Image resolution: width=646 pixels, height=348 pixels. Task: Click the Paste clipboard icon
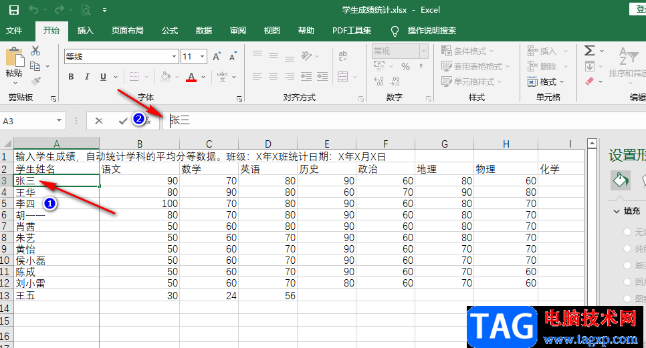tap(15, 57)
